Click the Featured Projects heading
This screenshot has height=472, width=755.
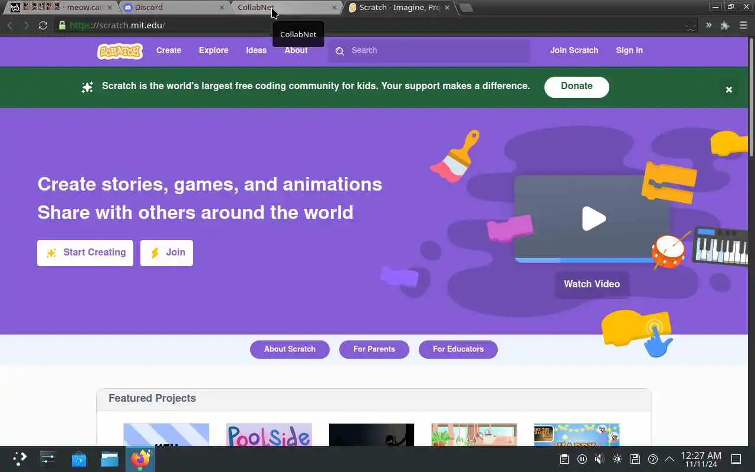click(x=152, y=398)
